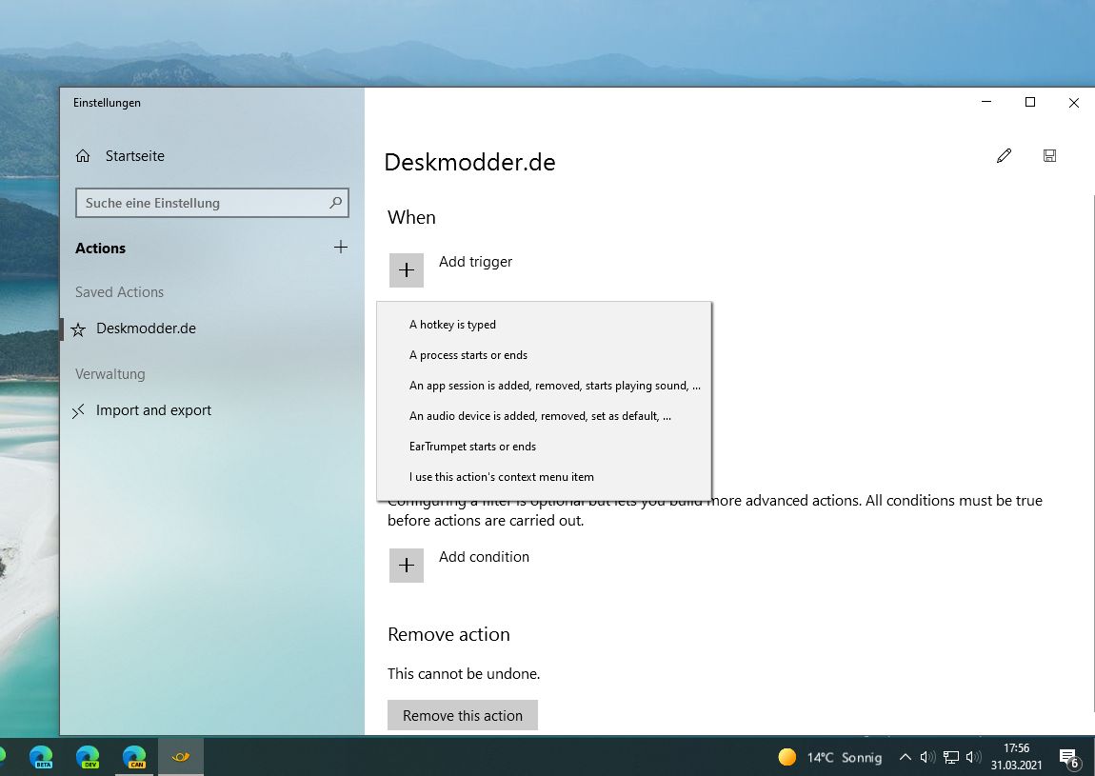This screenshot has height=776, width=1095.
Task: Go to Startseite home
Action: (x=135, y=156)
